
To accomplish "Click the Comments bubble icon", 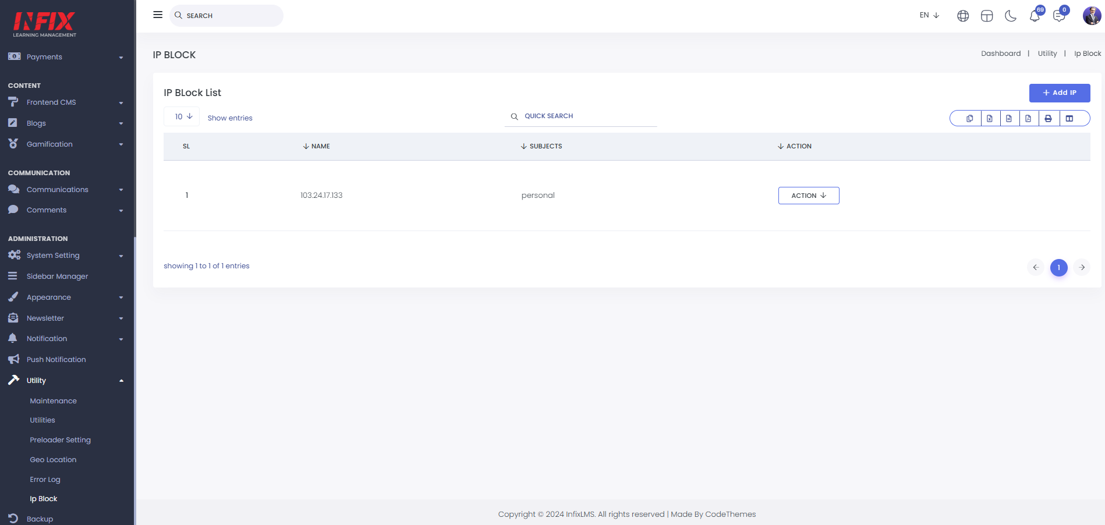I will tap(13, 210).
